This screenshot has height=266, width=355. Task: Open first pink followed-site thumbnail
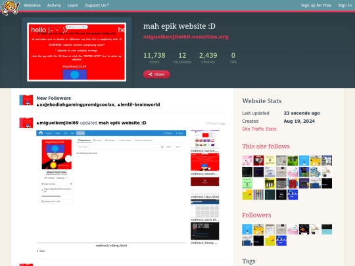pos(247,161)
